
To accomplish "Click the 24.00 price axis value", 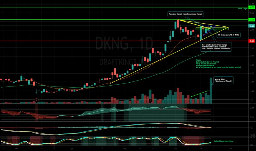I will (251, 65).
